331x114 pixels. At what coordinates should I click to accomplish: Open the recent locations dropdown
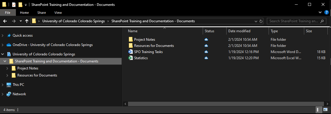point(21,21)
